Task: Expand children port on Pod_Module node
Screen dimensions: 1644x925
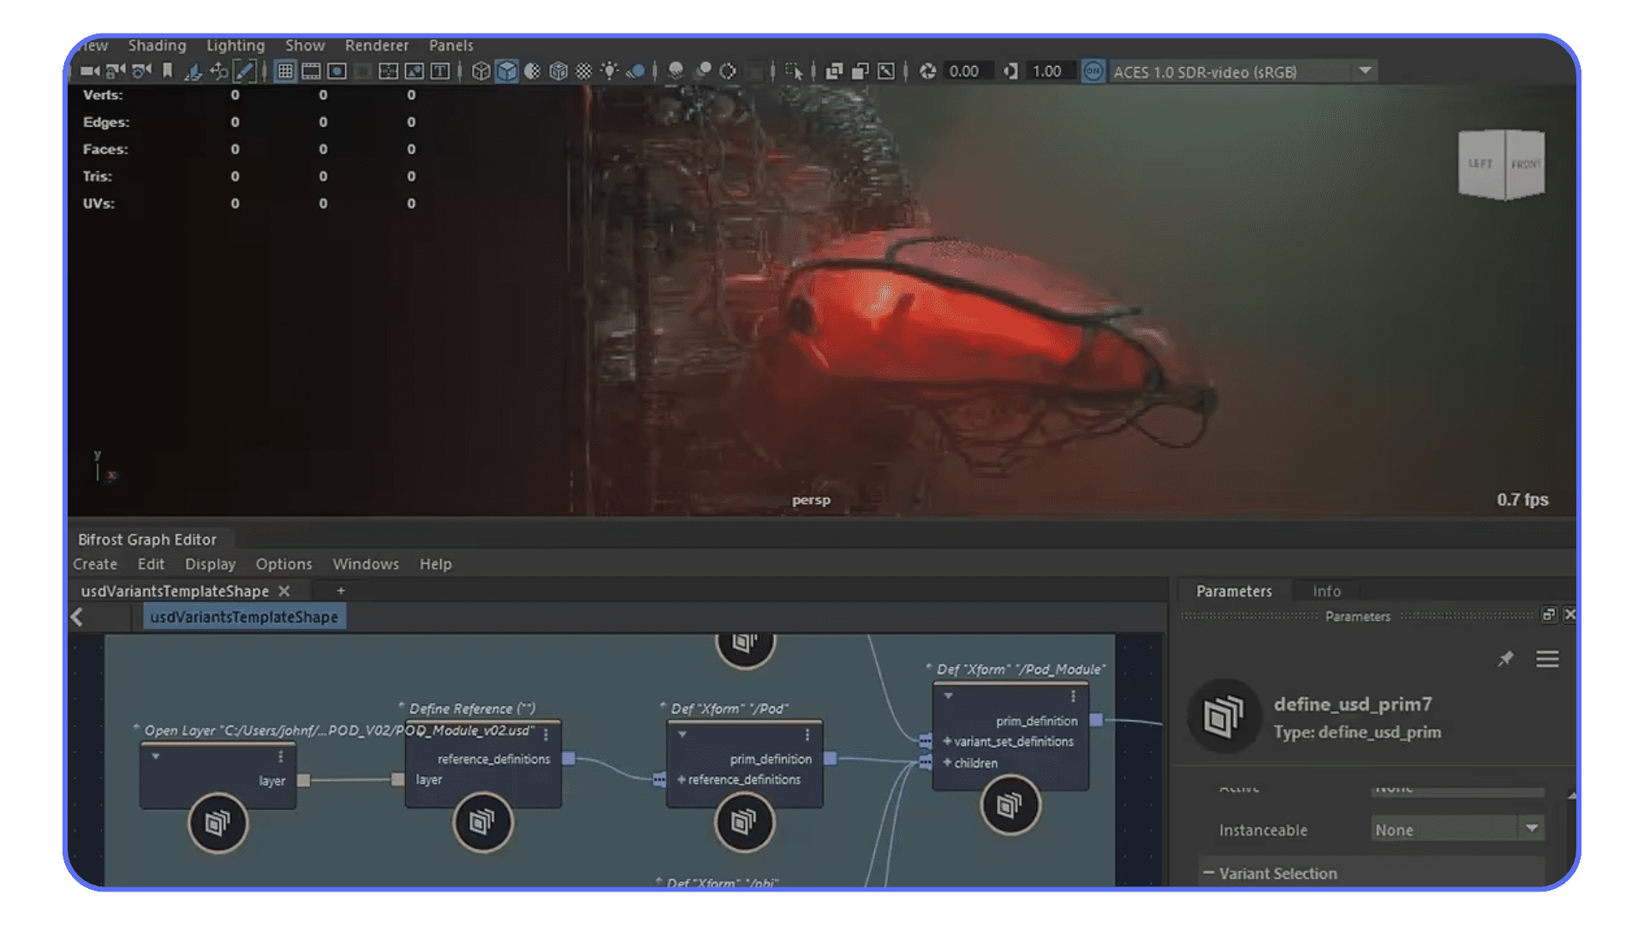Action: click(947, 763)
